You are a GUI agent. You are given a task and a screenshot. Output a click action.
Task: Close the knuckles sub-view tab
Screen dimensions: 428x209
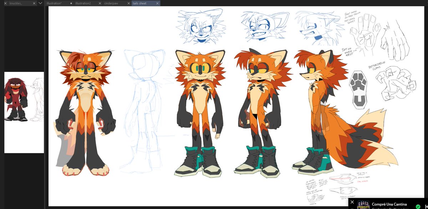coord(34,3)
